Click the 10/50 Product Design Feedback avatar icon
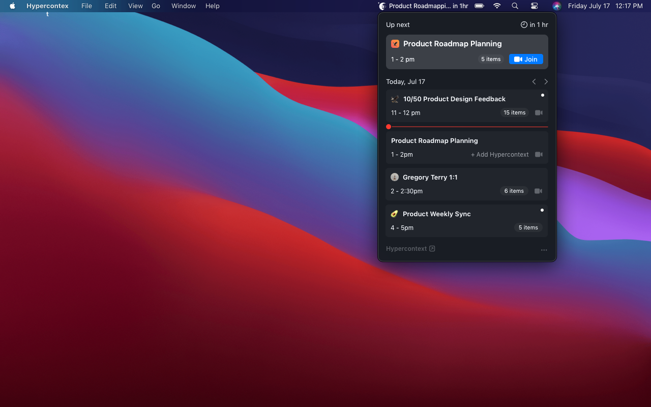The height and width of the screenshot is (407, 651). (395, 99)
